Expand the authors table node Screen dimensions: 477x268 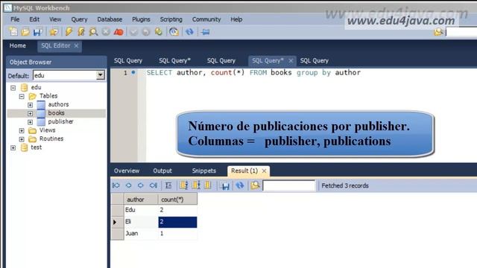tap(30, 105)
